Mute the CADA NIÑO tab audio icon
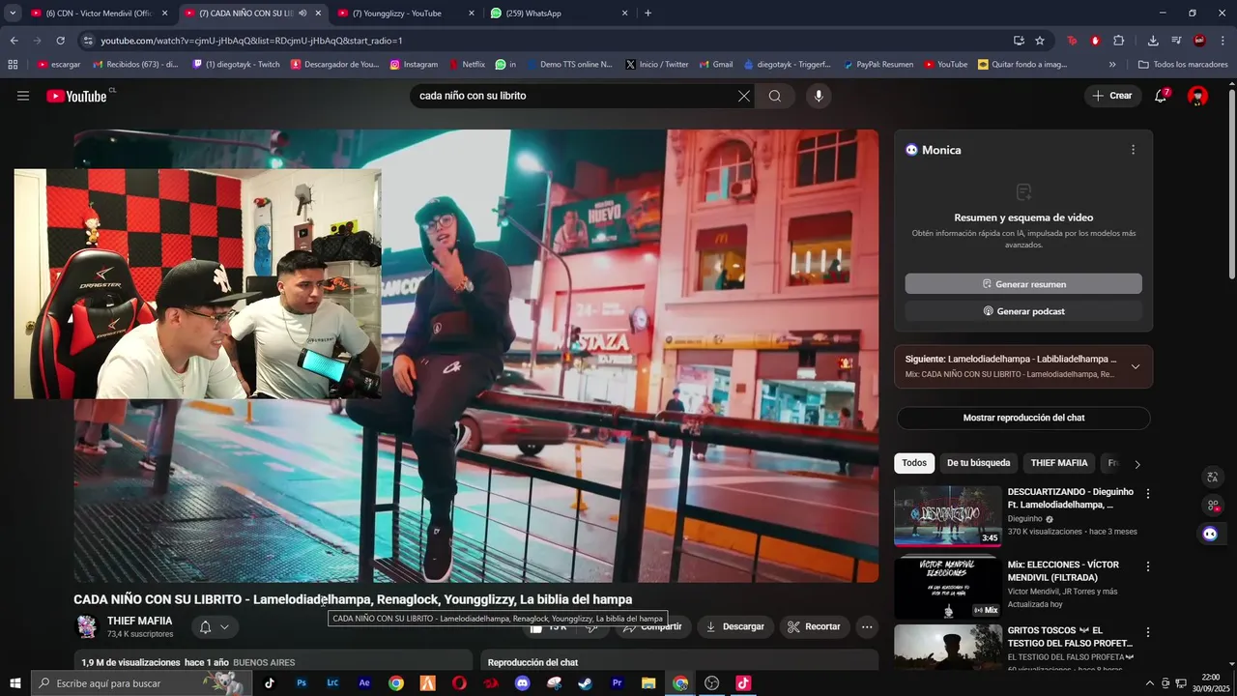The image size is (1237, 696). click(x=302, y=14)
